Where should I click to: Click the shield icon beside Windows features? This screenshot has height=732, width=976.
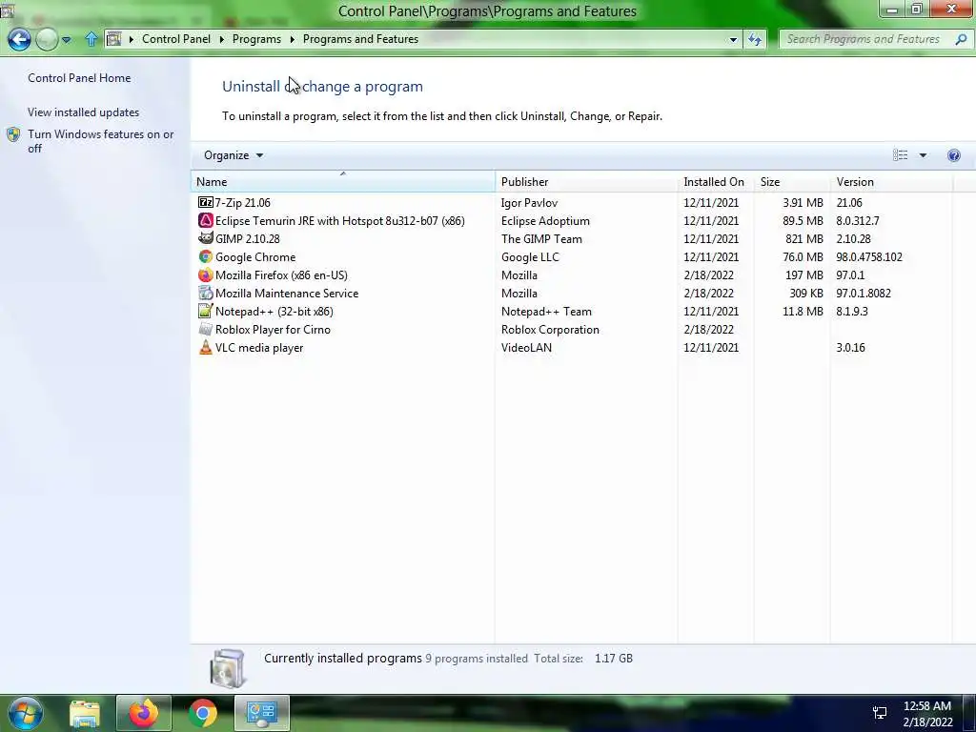tap(13, 134)
